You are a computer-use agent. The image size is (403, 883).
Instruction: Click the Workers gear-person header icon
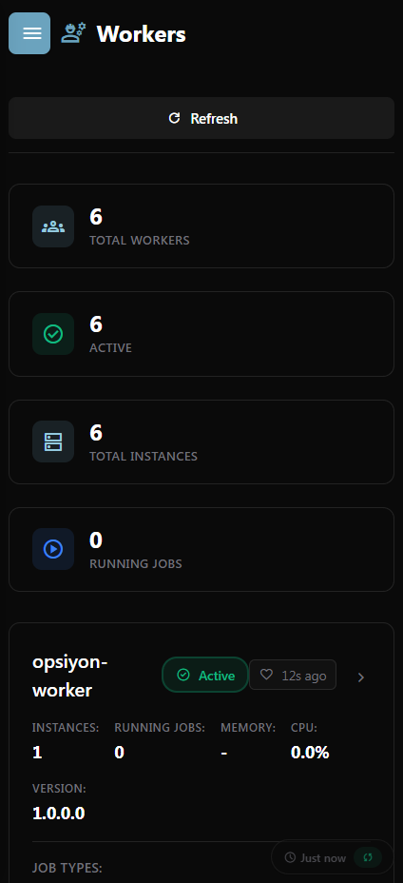pyautogui.click(x=73, y=33)
